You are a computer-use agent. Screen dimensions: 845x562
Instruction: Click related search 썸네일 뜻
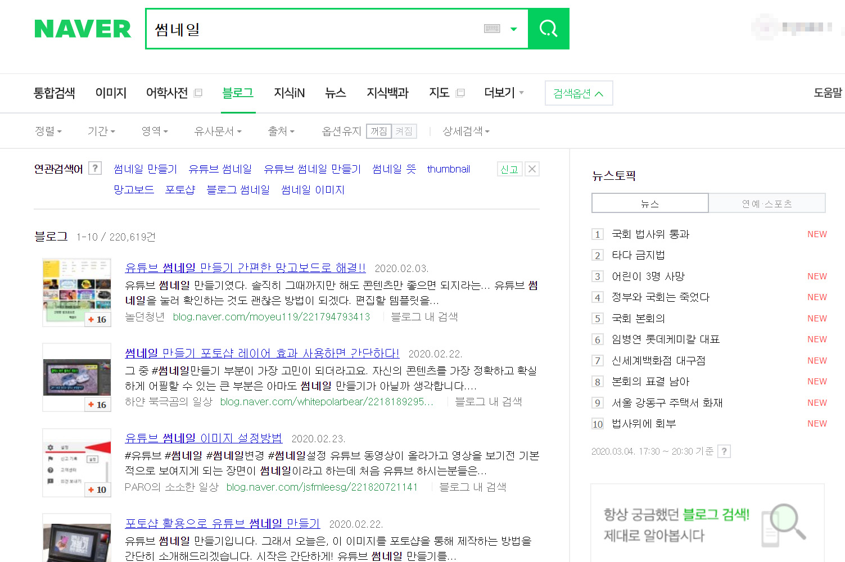tap(394, 169)
